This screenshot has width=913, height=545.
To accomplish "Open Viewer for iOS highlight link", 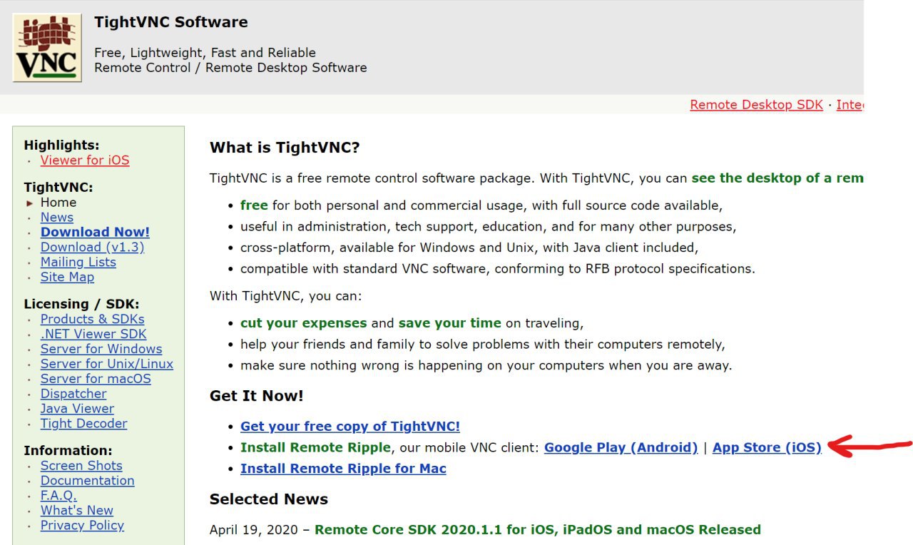I will coord(85,161).
